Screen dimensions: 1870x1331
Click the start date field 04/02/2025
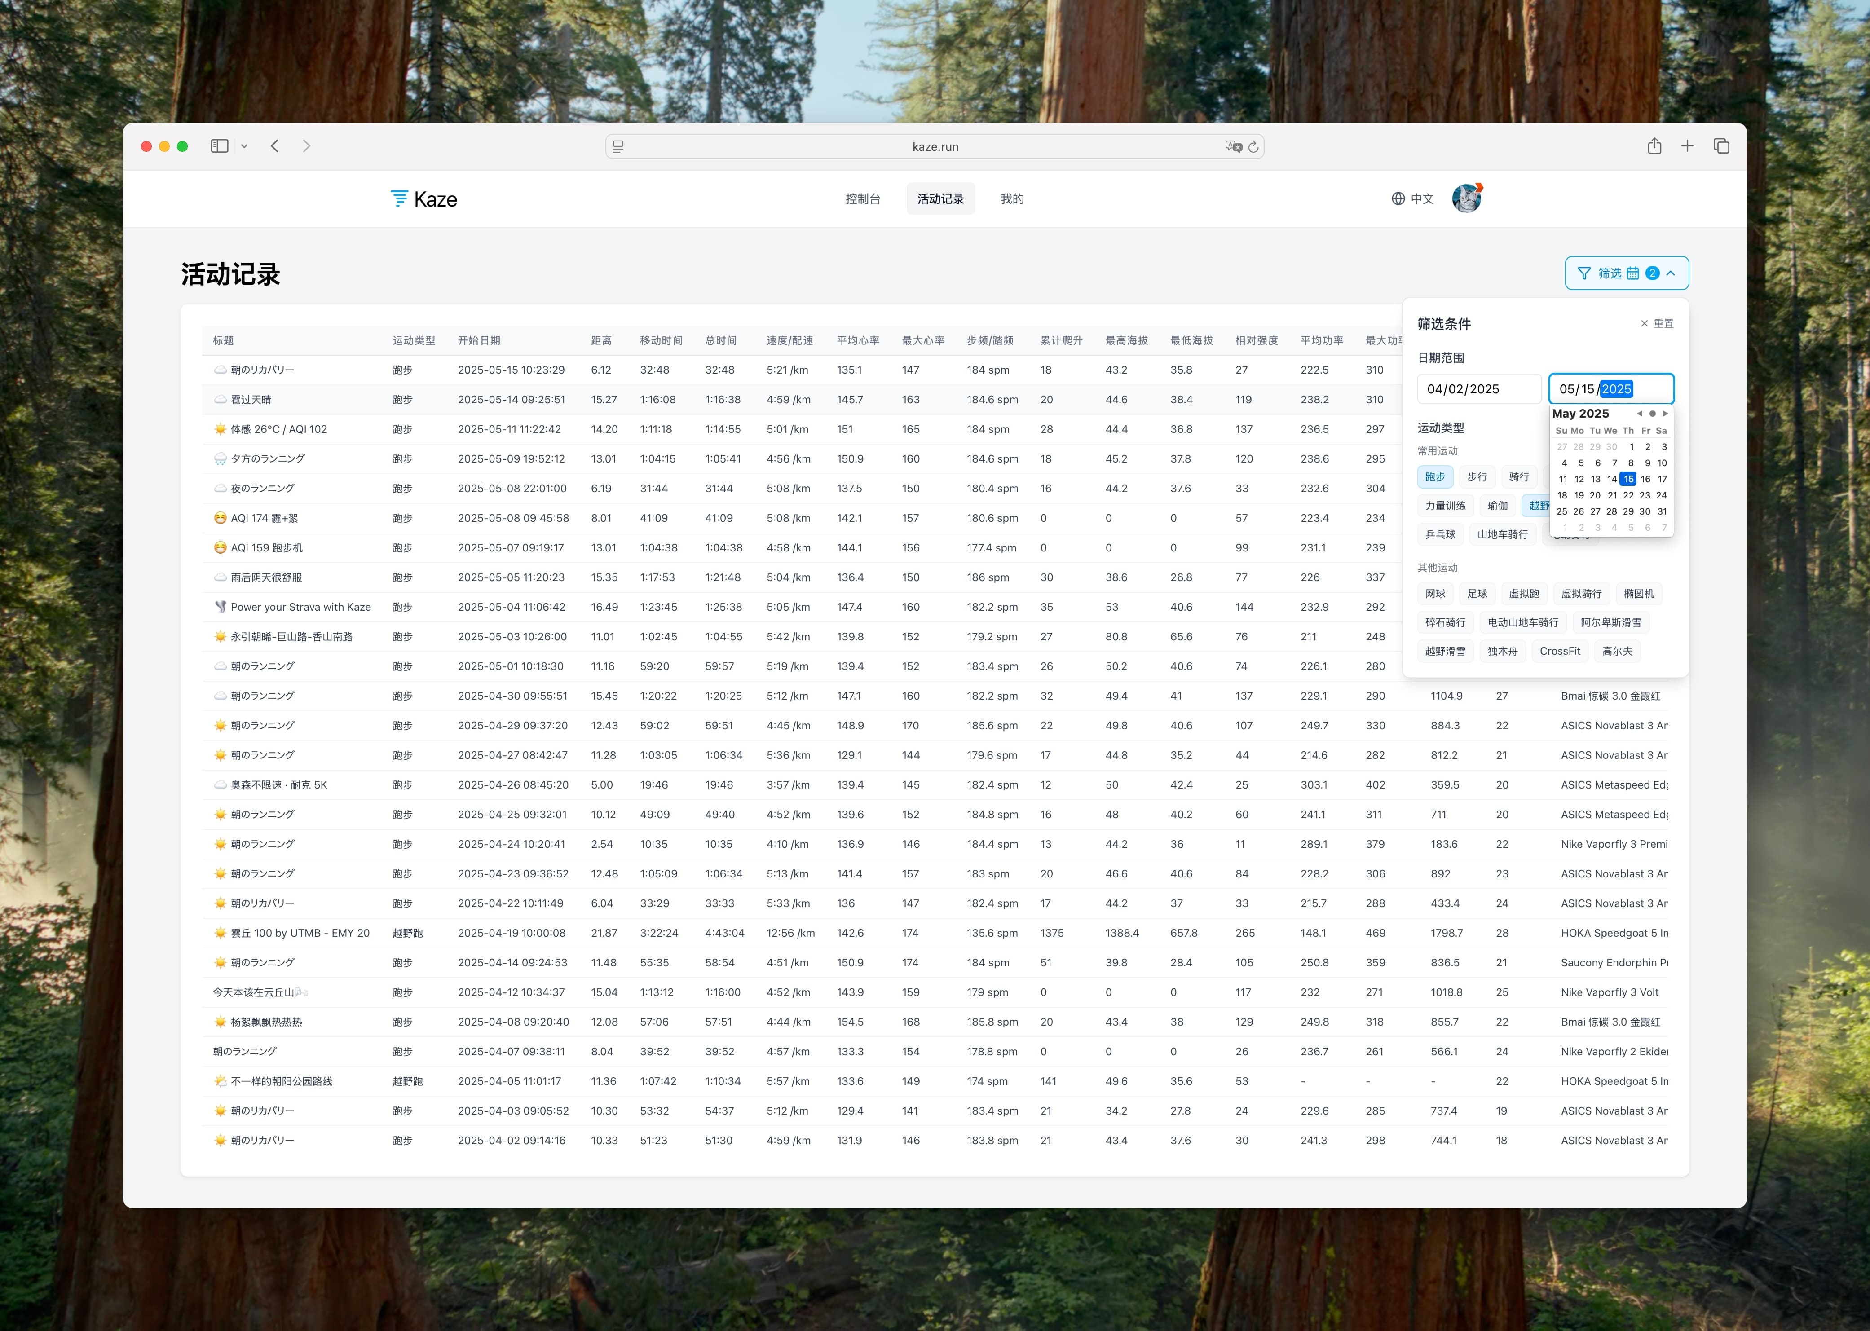pyautogui.click(x=1479, y=389)
